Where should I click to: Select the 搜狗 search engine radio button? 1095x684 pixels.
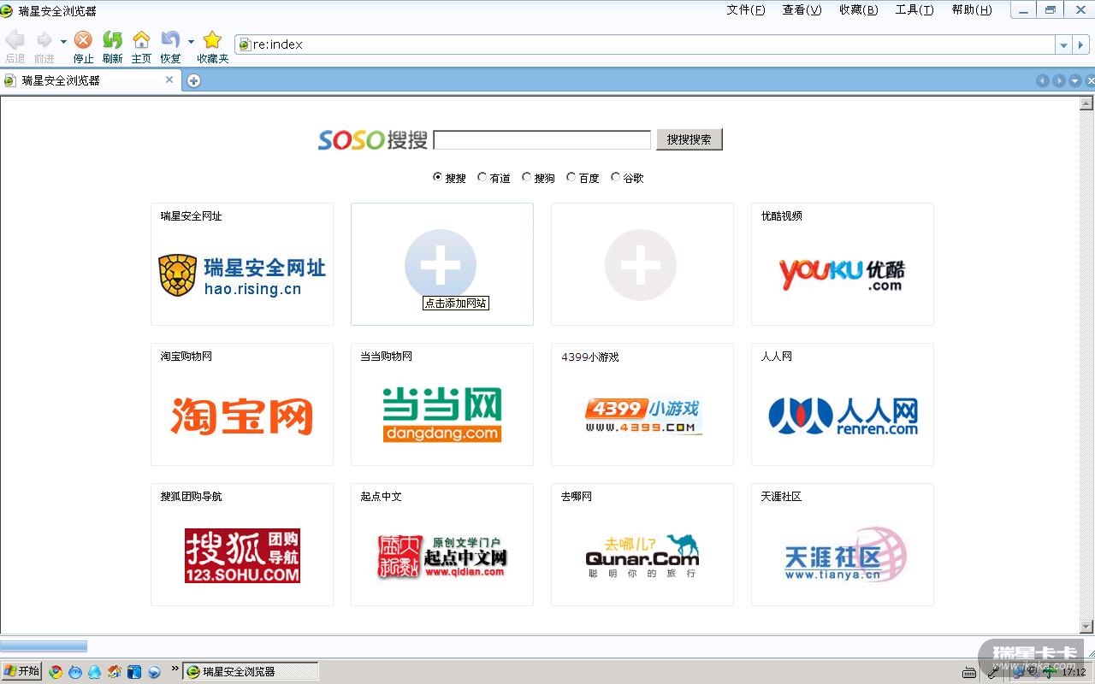(x=527, y=177)
